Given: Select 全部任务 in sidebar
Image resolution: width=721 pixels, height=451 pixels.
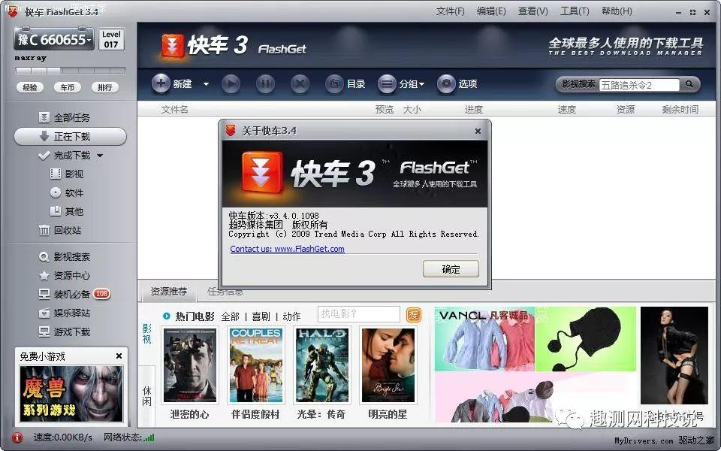Looking at the screenshot, I should [65, 117].
